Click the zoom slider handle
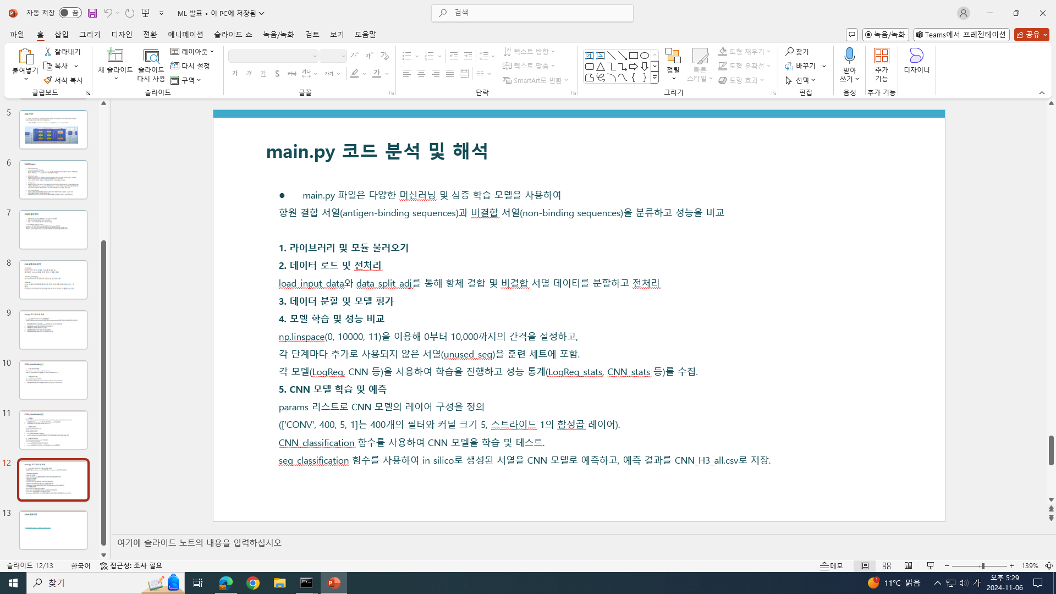 click(982, 566)
